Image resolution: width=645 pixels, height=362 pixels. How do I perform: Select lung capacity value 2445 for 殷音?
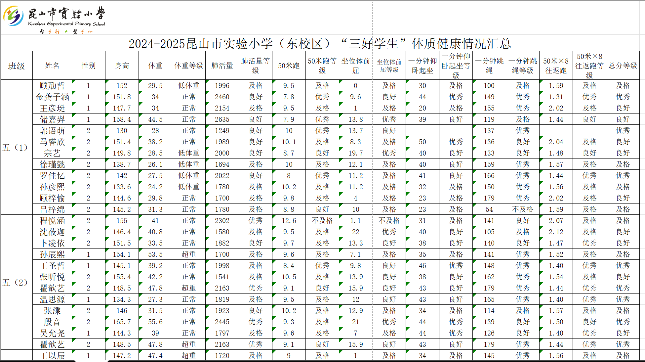tap(222, 322)
